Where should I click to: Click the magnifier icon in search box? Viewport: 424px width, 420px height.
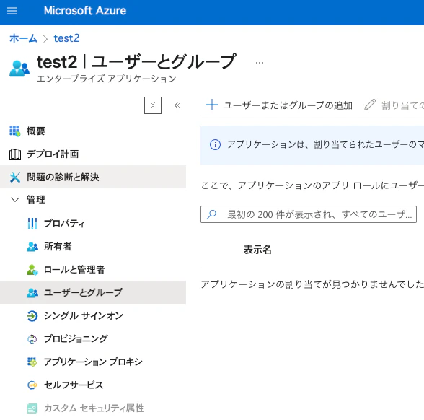coord(211,214)
